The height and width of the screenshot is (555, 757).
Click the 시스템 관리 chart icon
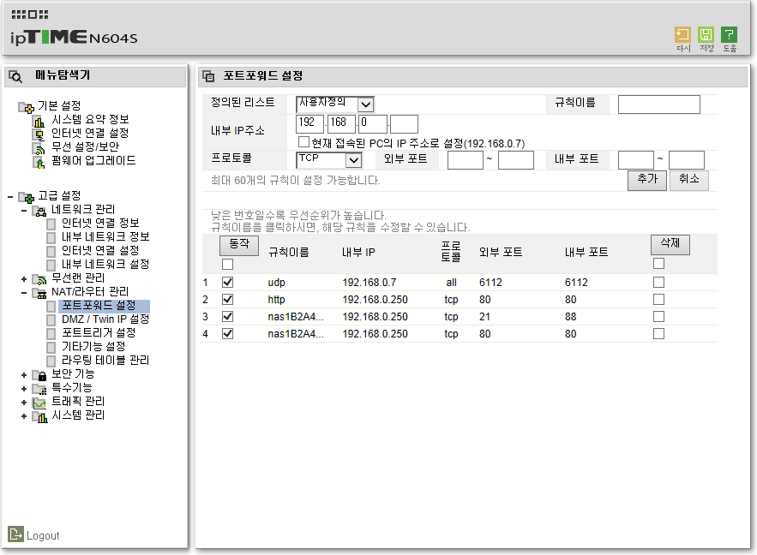click(39, 416)
